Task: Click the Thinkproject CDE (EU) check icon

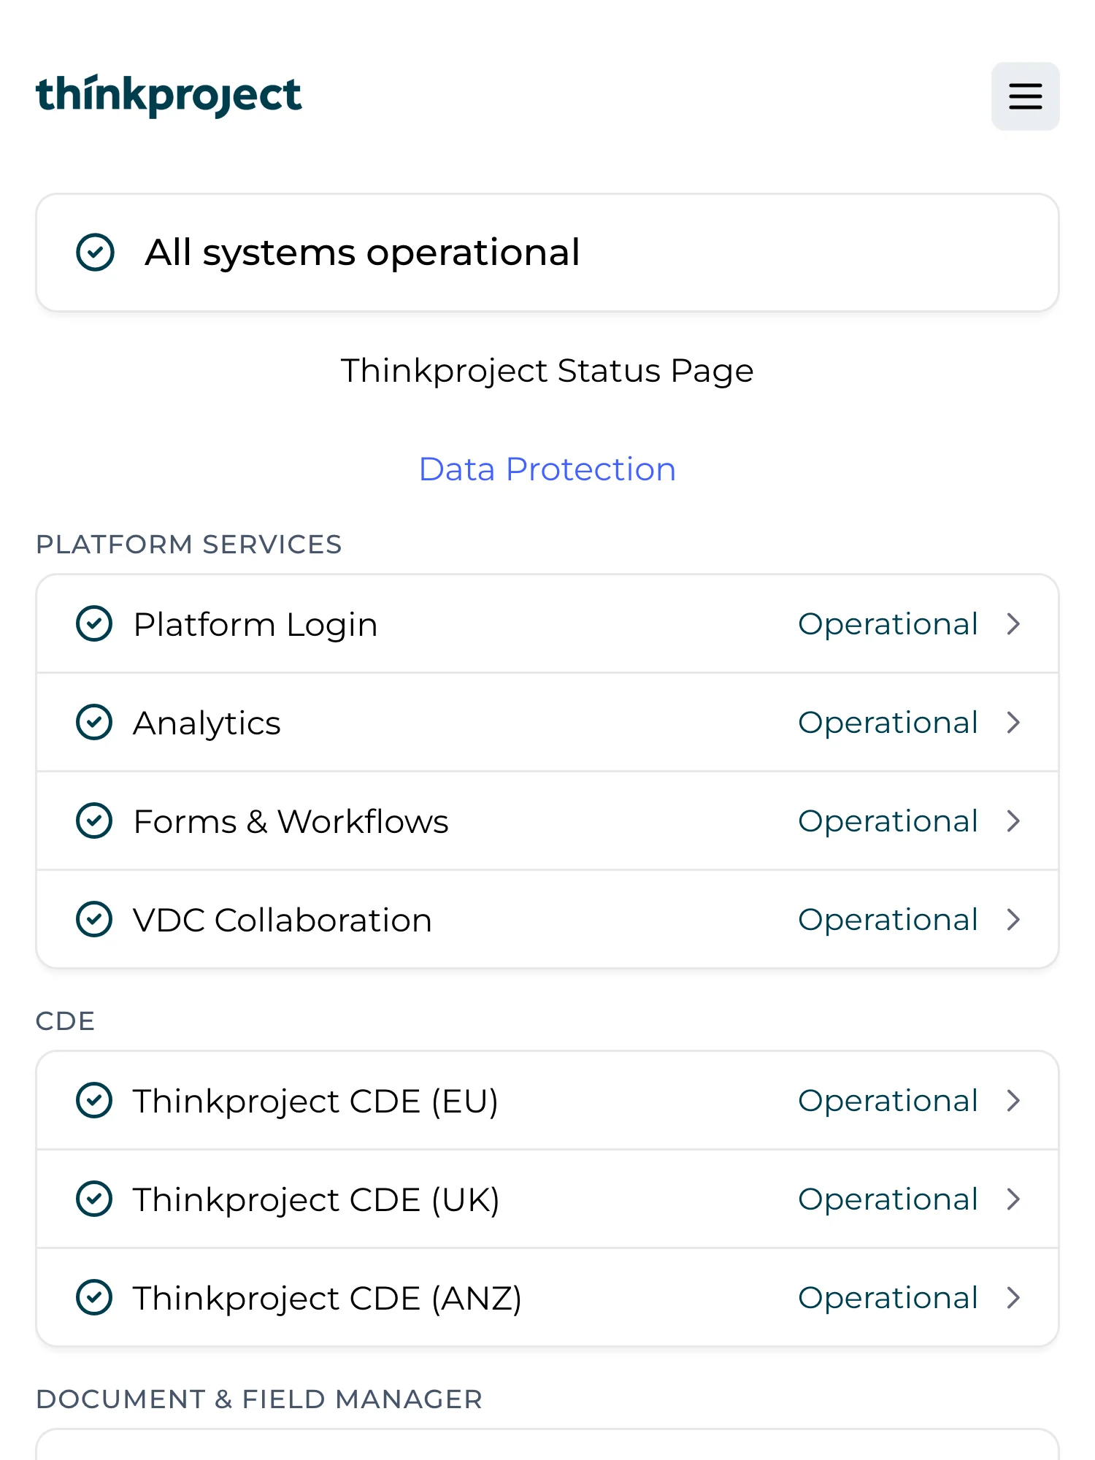Action: (94, 1101)
